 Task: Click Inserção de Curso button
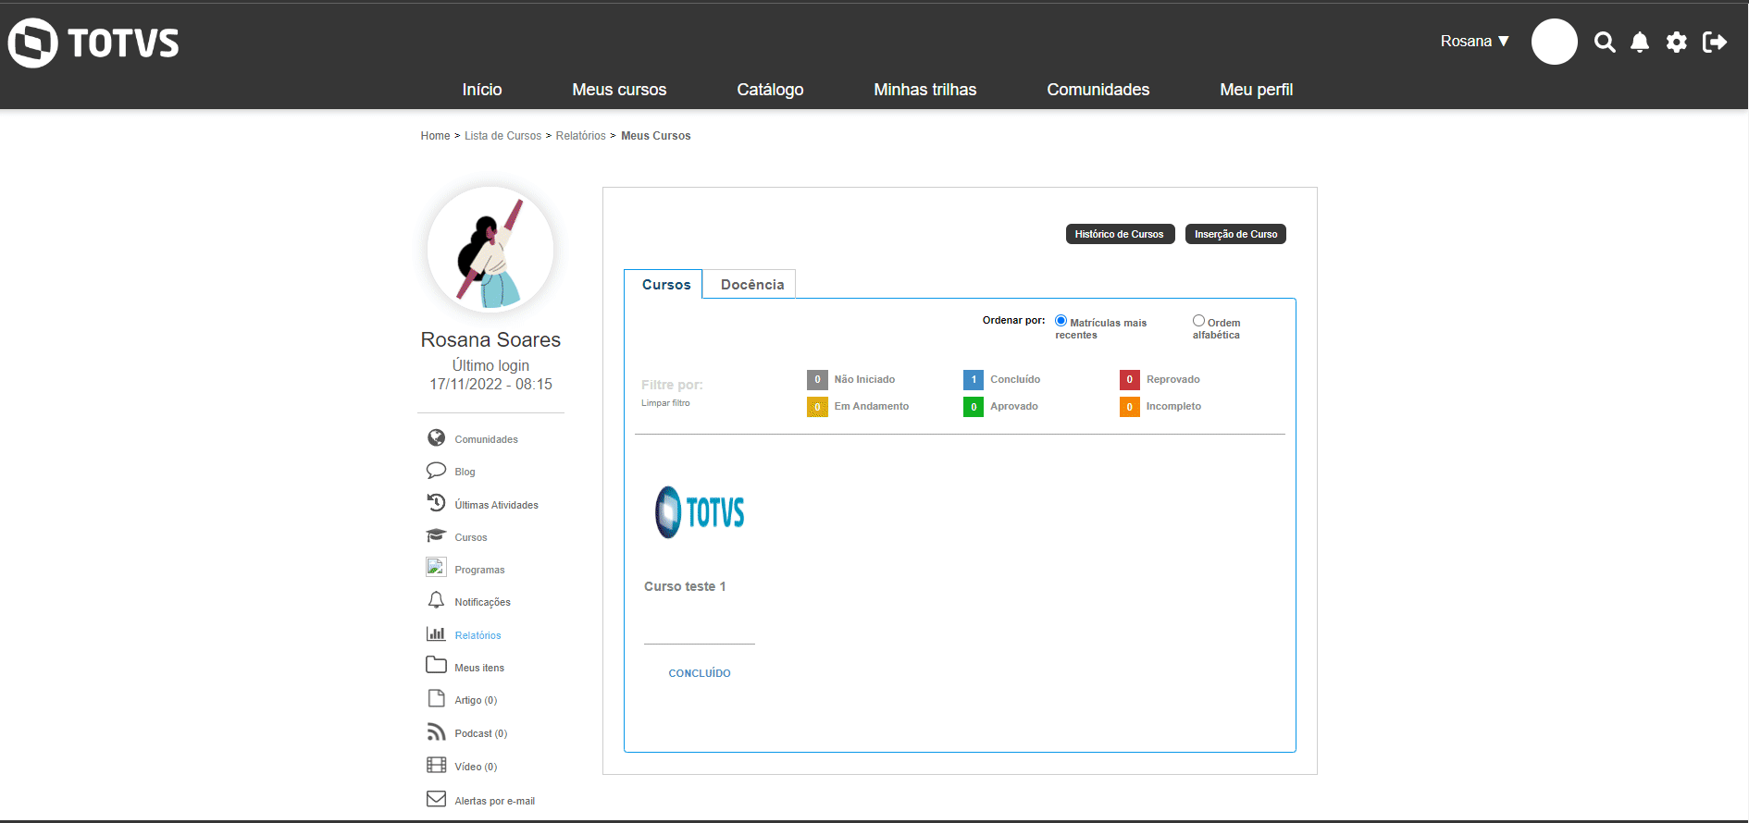[x=1235, y=234]
